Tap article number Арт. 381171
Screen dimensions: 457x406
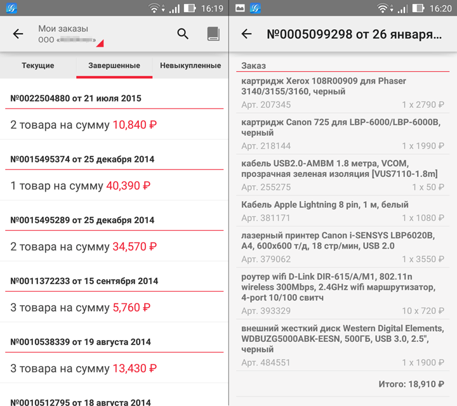[x=266, y=218]
